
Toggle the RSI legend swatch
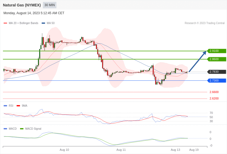pos(5,106)
